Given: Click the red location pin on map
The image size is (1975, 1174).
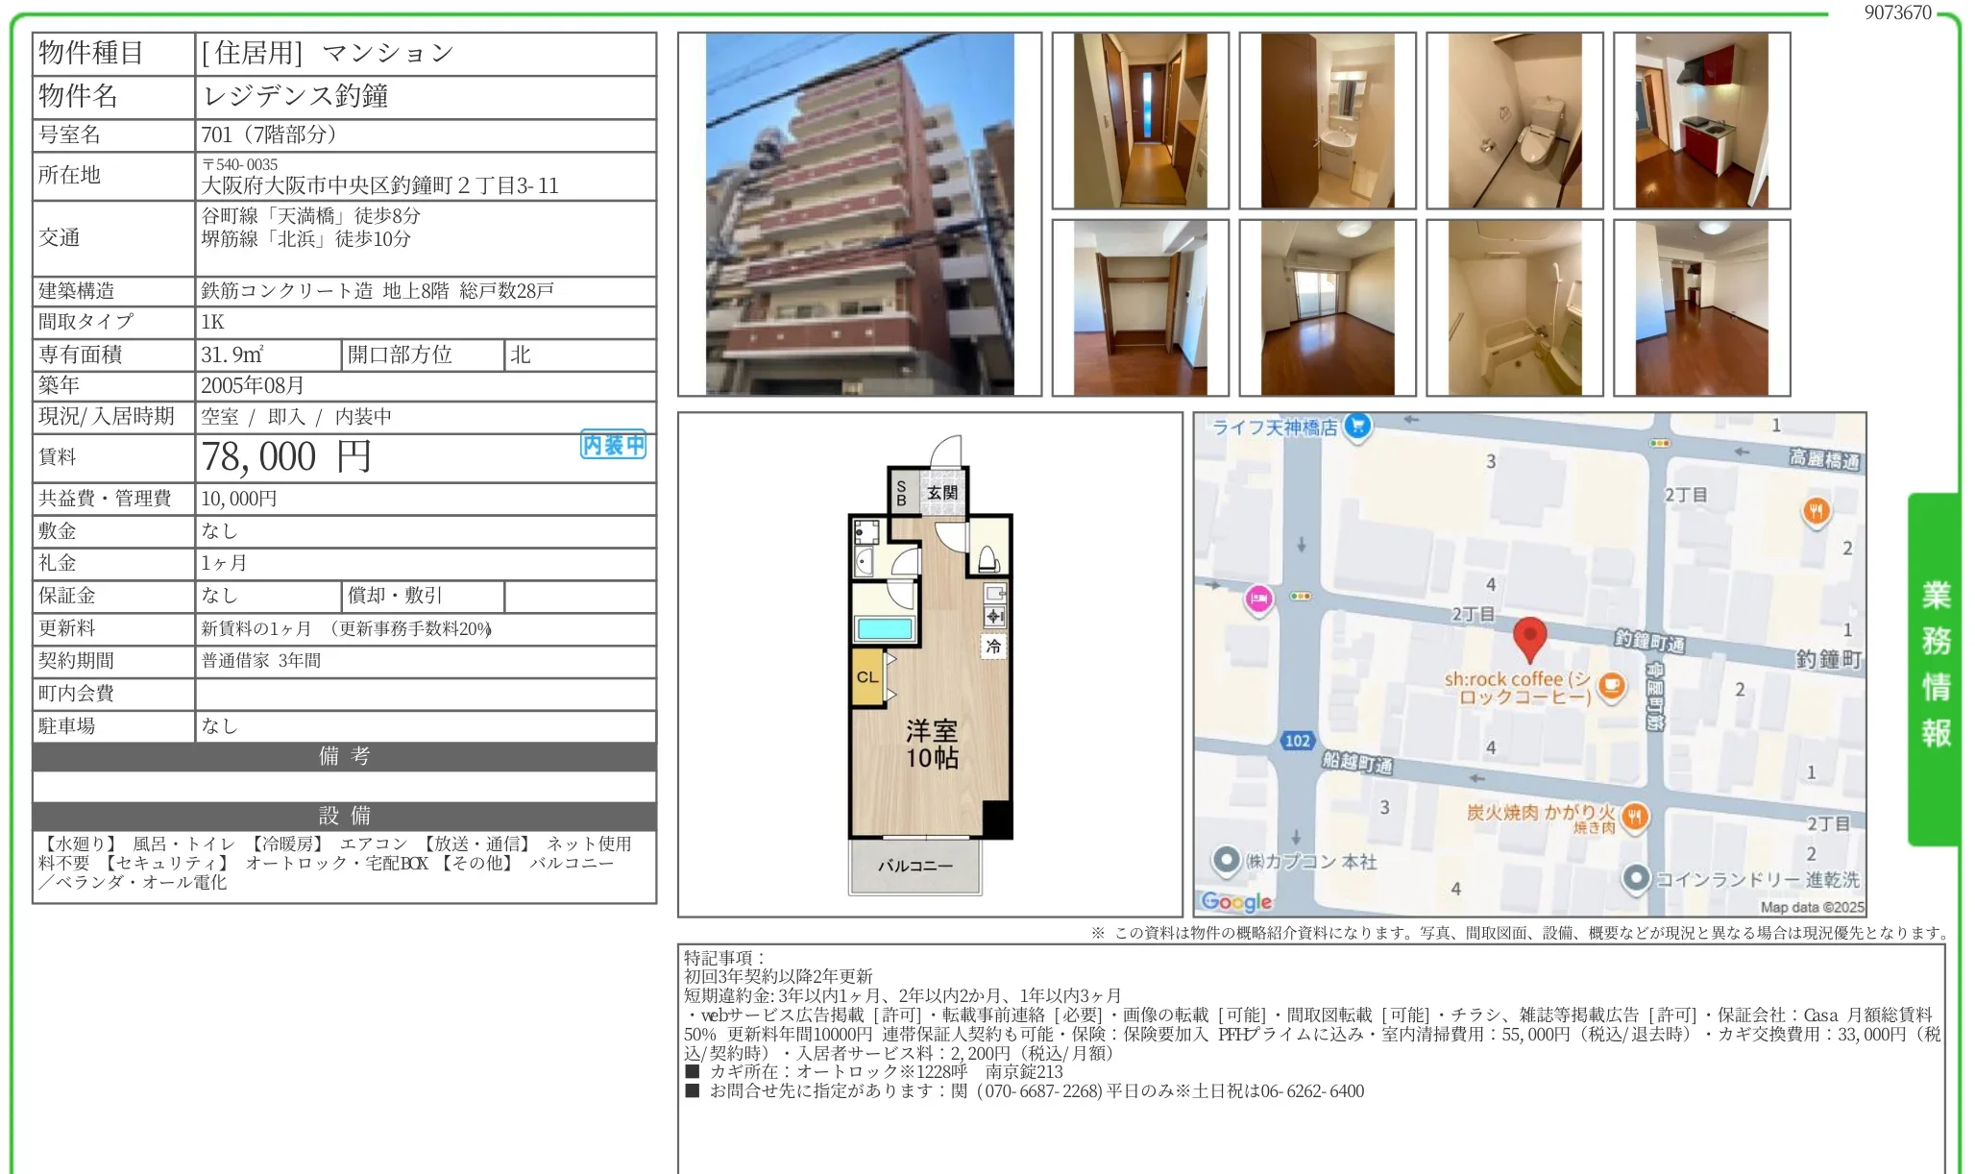Looking at the screenshot, I should 1529,637.
